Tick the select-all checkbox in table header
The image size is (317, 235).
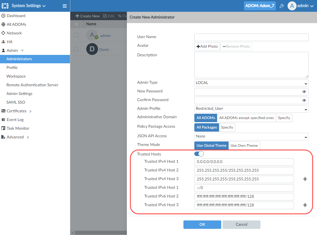(76, 24)
